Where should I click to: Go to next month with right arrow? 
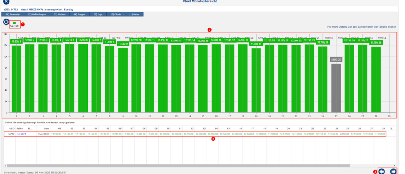click(393, 171)
